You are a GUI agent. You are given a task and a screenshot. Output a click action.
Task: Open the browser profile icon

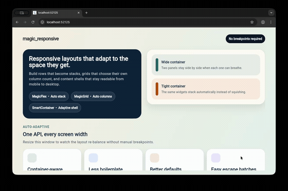tap(263, 22)
